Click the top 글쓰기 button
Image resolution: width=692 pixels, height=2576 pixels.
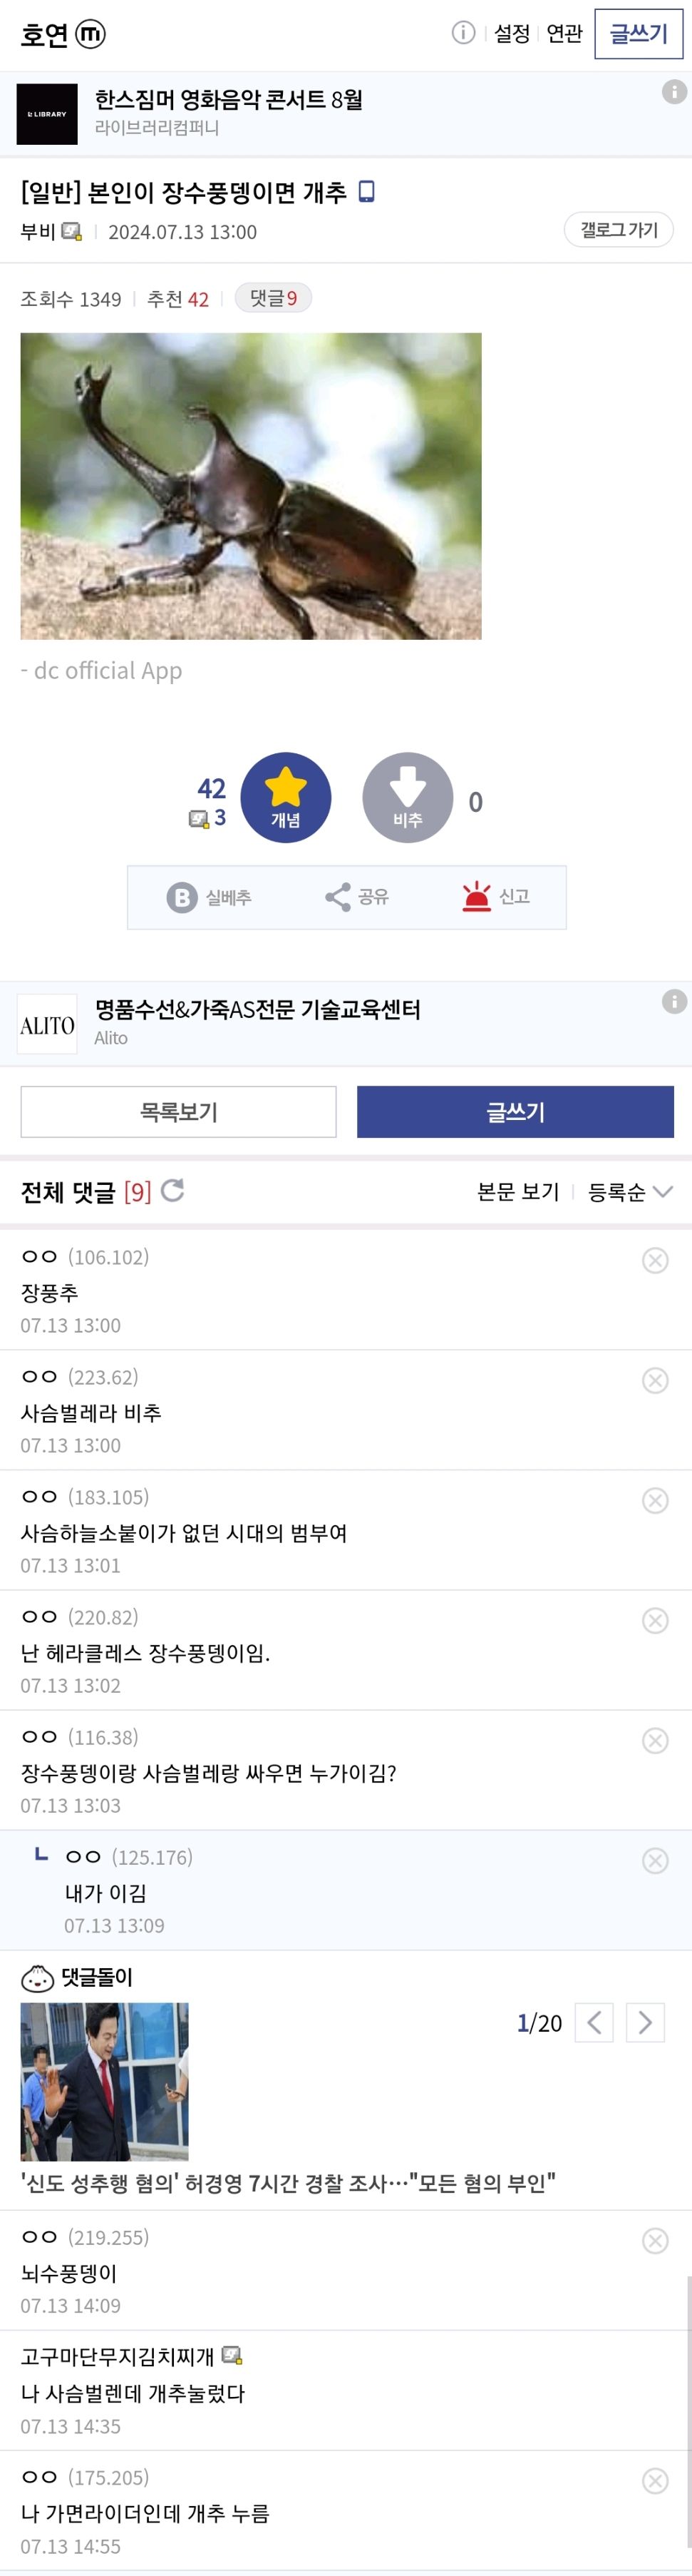[638, 34]
